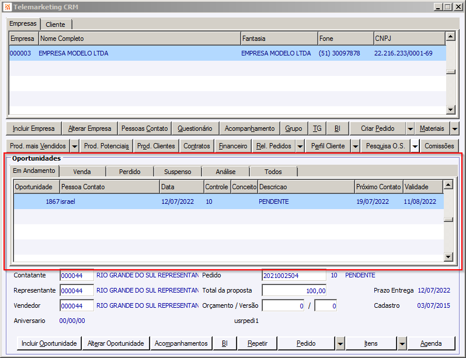This screenshot has width=466, height=358.
Task: Click the Incluir Empresa button
Action: click(34, 128)
